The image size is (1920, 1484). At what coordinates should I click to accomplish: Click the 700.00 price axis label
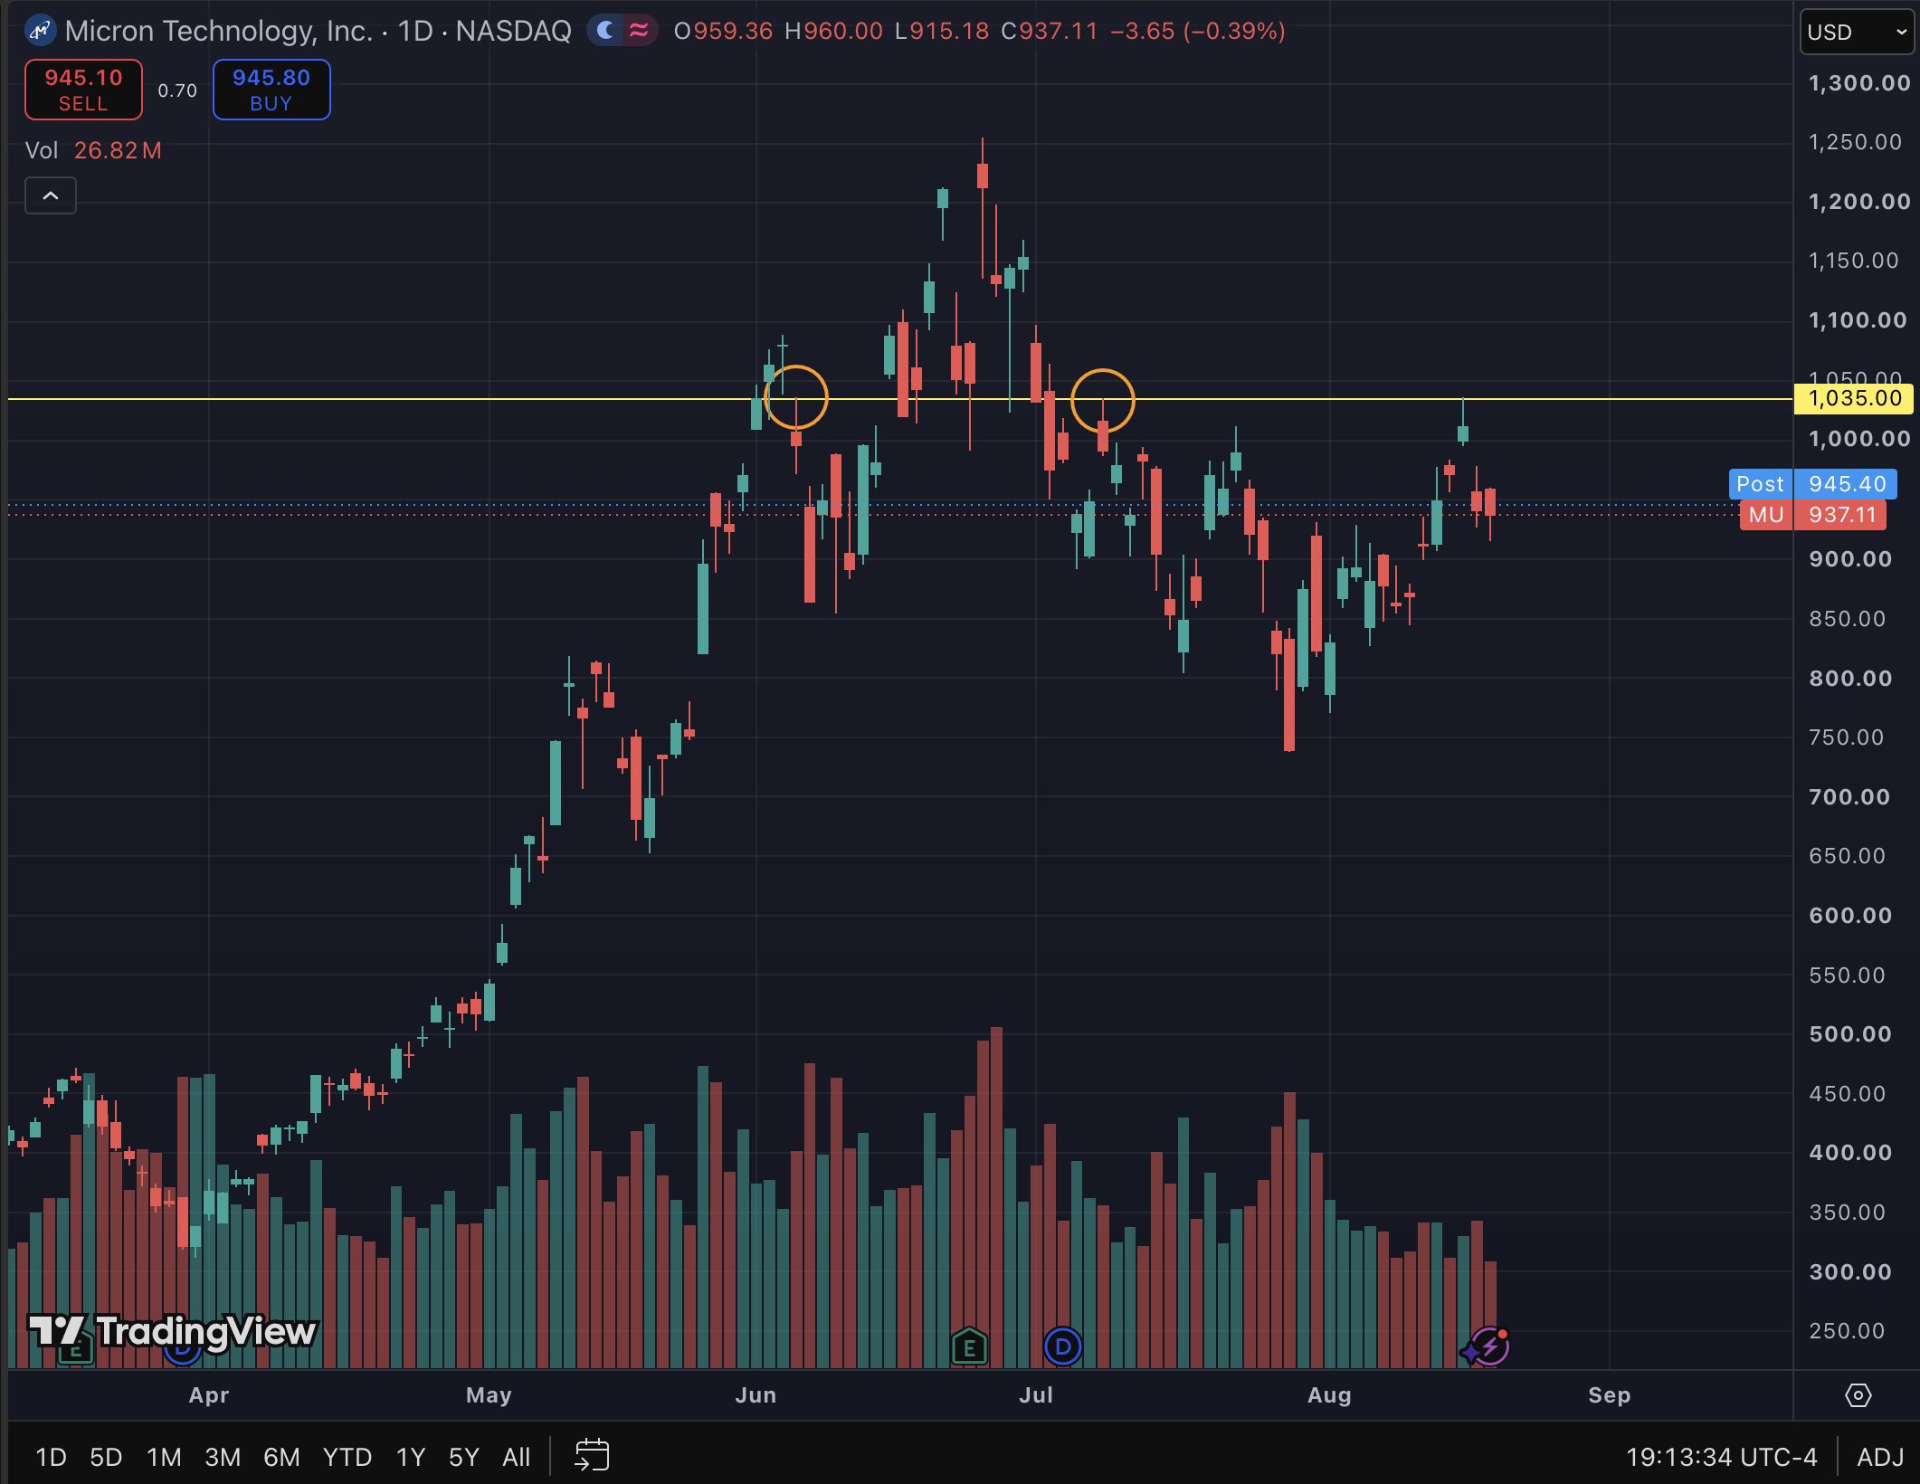[1849, 797]
